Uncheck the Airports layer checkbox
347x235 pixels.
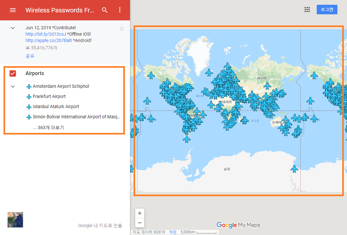(x=13, y=73)
